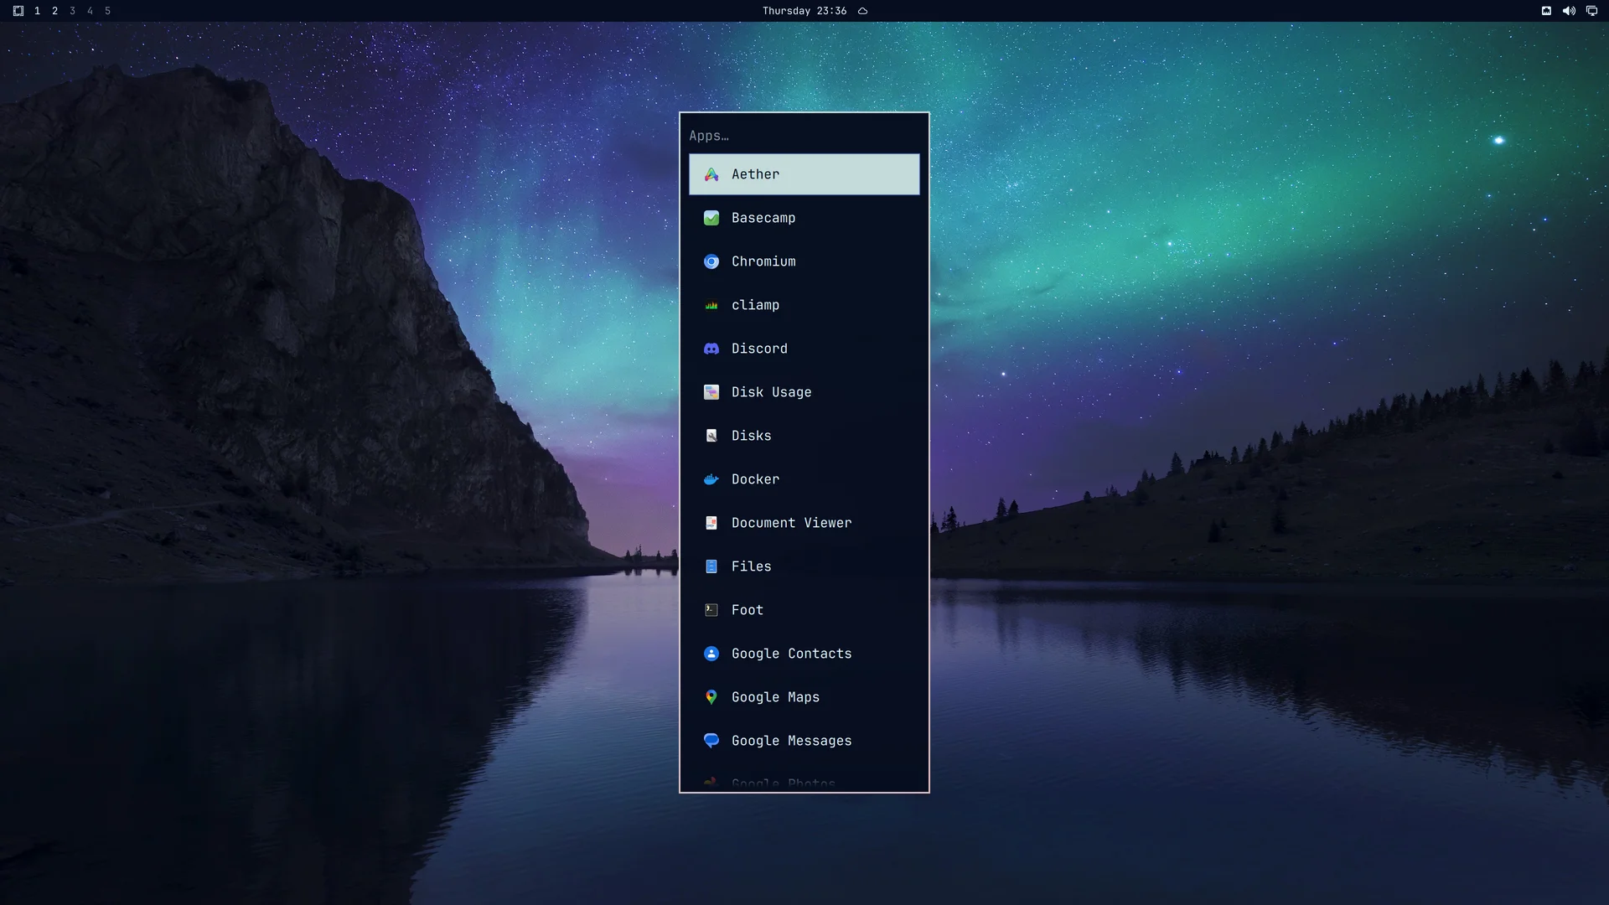Click the weather cloud icon beside clock
Viewport: 1609px width, 905px height.
click(x=862, y=11)
